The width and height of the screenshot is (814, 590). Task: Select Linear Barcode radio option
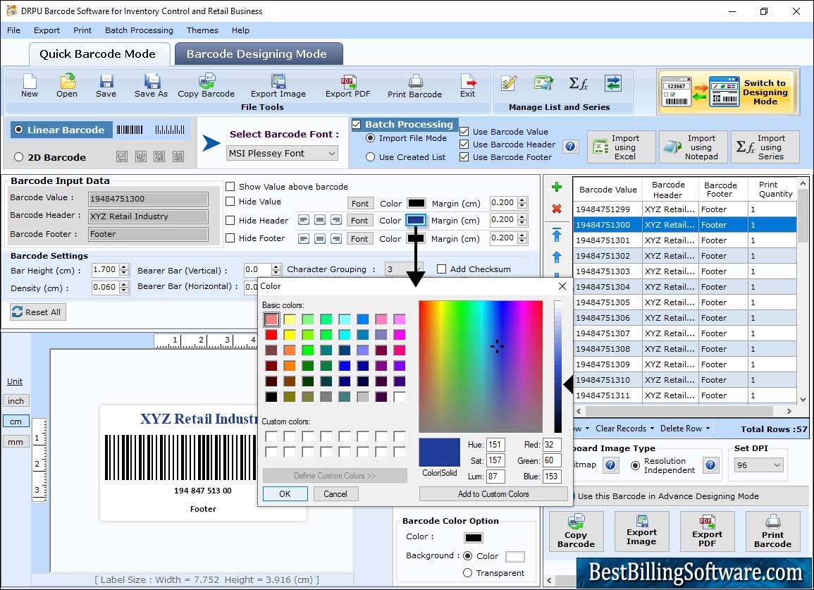[x=19, y=130]
